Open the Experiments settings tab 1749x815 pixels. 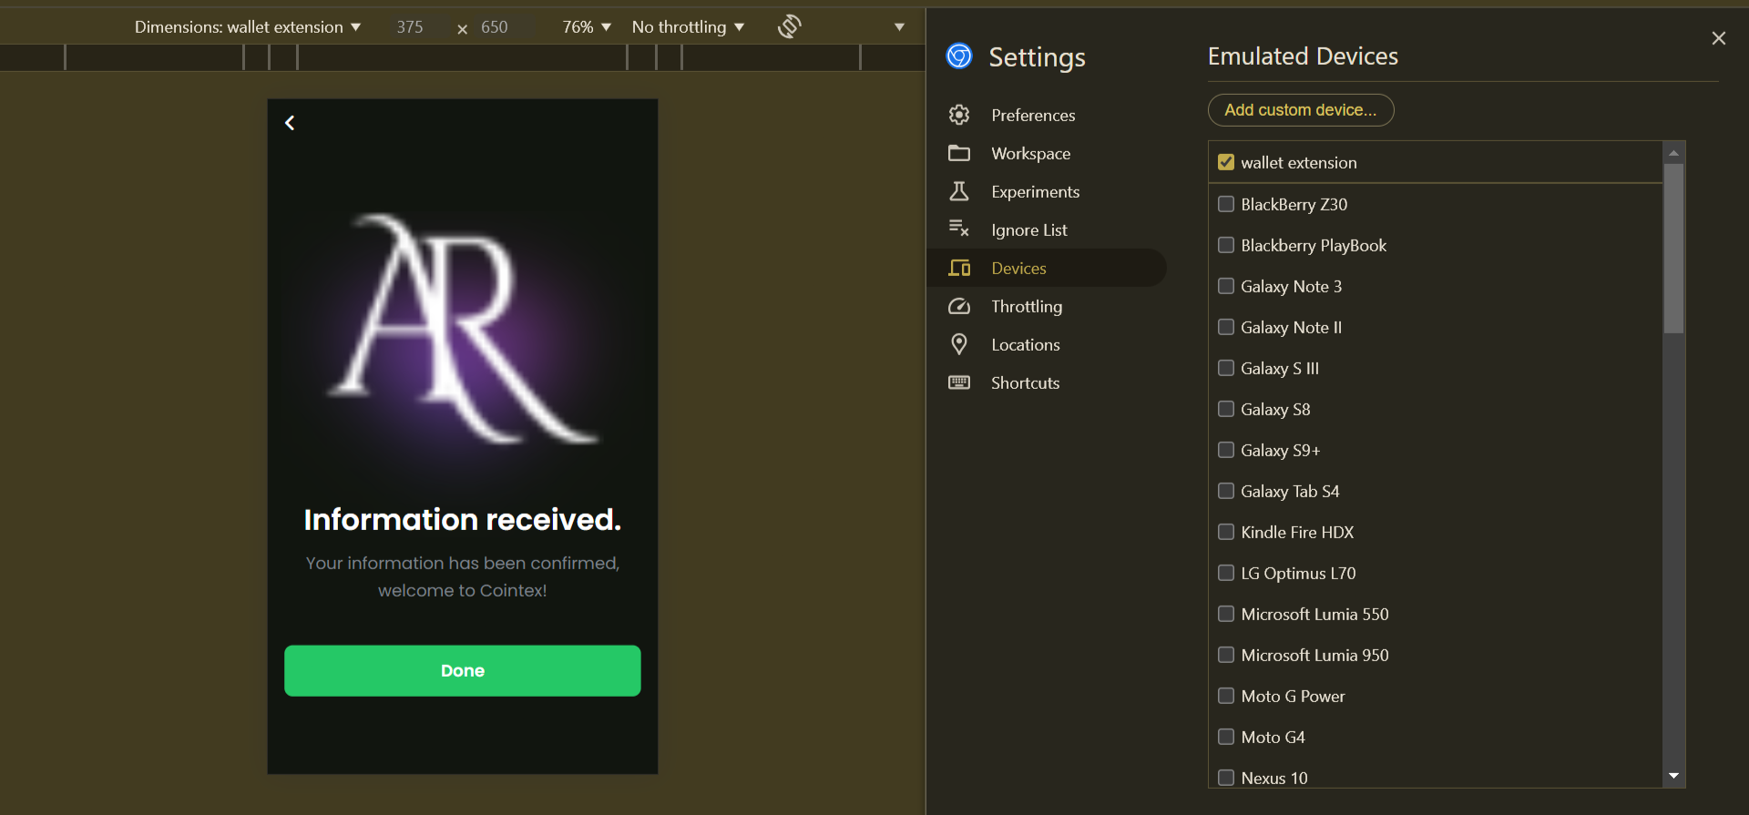tap(1047, 191)
